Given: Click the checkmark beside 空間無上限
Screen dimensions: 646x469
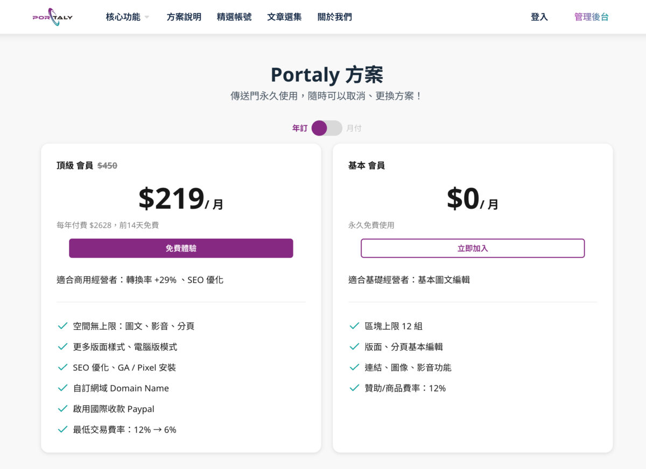Looking at the screenshot, I should [62, 326].
